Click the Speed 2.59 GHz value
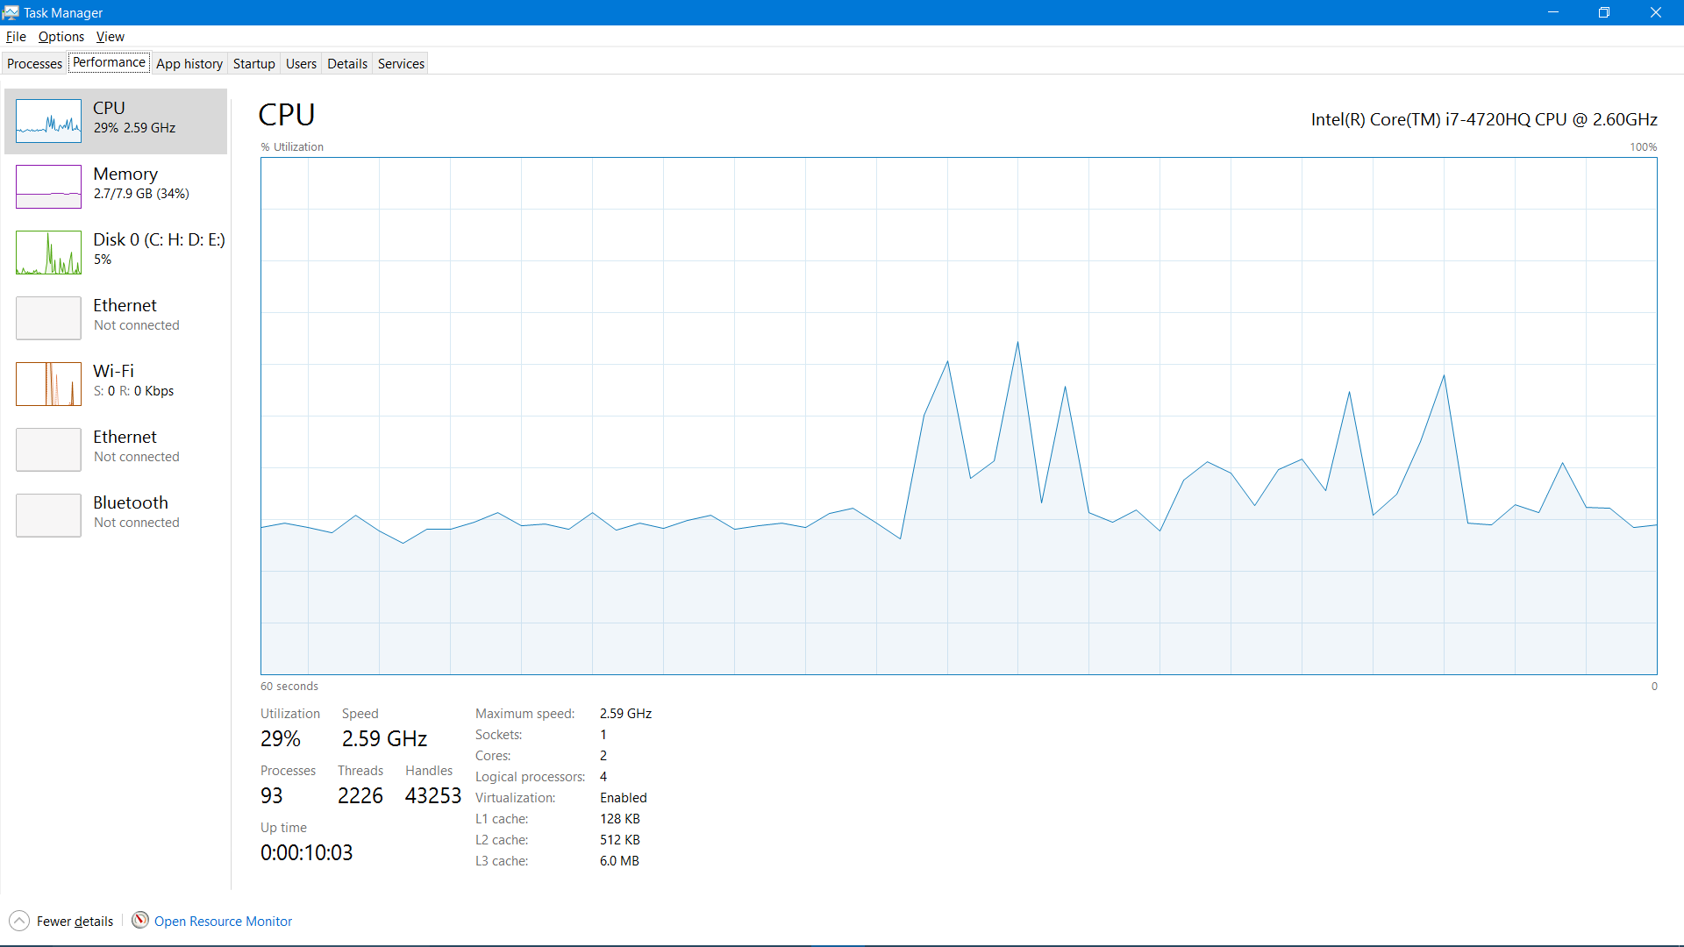Viewport: 1684px width, 947px height. (x=384, y=739)
